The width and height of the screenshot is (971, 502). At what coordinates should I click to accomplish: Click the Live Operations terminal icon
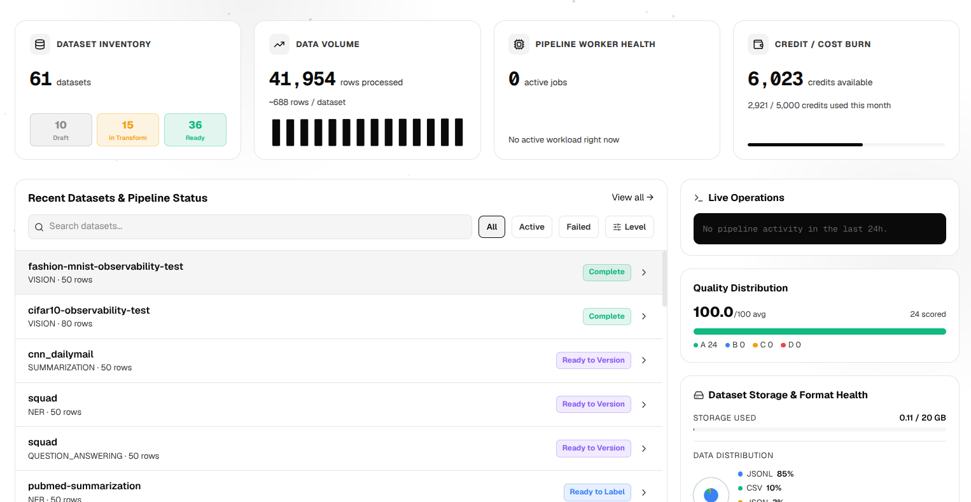click(698, 198)
